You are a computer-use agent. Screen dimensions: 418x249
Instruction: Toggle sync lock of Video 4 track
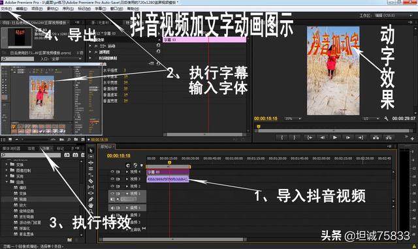(118, 172)
